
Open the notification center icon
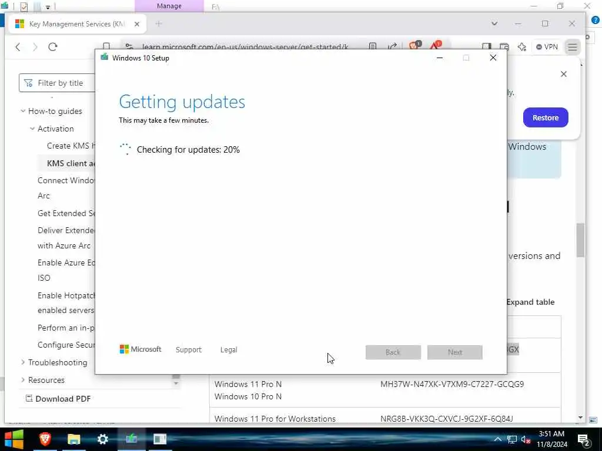(x=584, y=439)
